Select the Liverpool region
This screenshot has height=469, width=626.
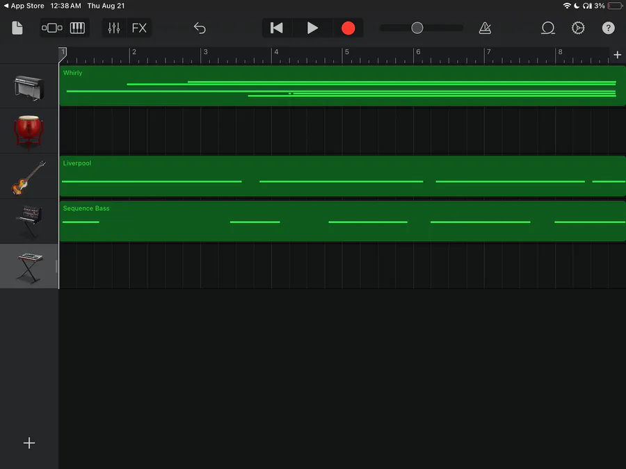(342, 176)
